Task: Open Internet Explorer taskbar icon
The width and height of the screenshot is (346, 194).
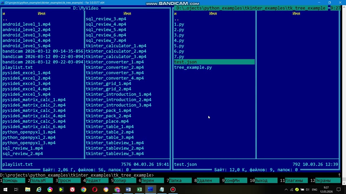Action: (x=39, y=189)
